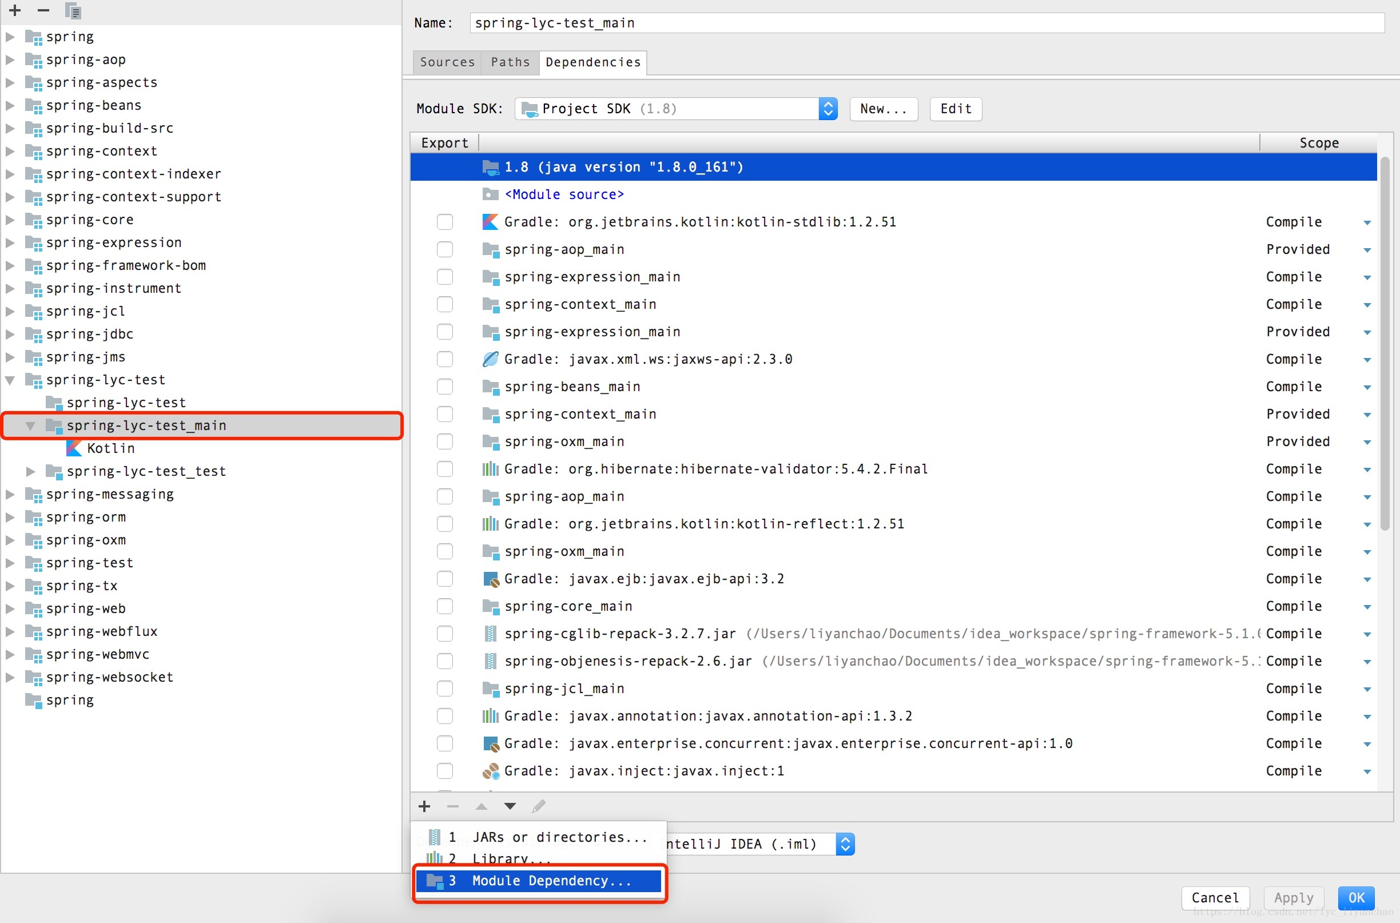Screen dimensions: 1400x923
Task: Choose JARs or directories menu item
Action: click(x=539, y=837)
